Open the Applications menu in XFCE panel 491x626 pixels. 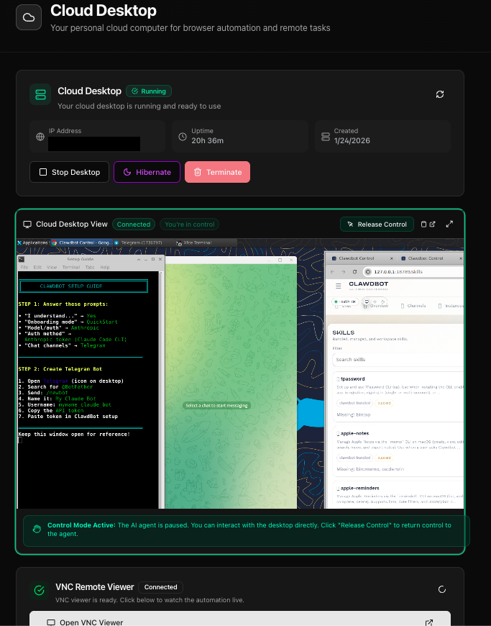coord(32,242)
